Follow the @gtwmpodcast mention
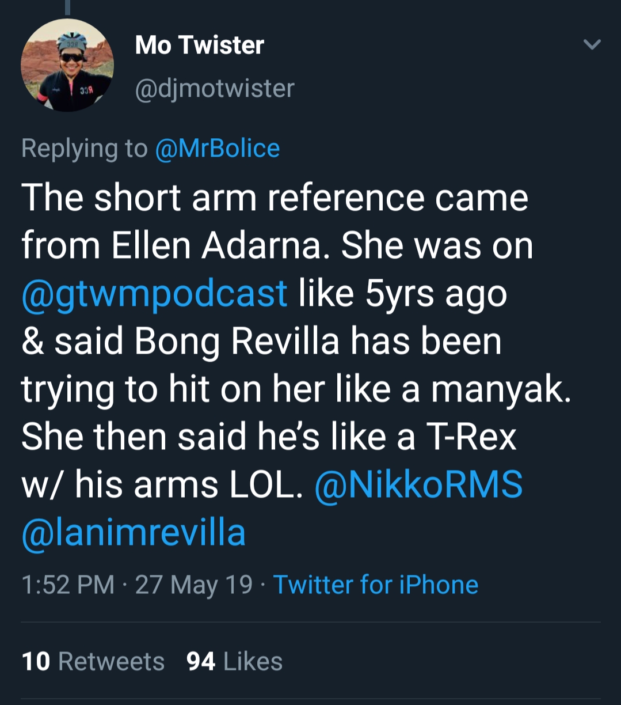The height and width of the screenshot is (705, 621). click(154, 293)
